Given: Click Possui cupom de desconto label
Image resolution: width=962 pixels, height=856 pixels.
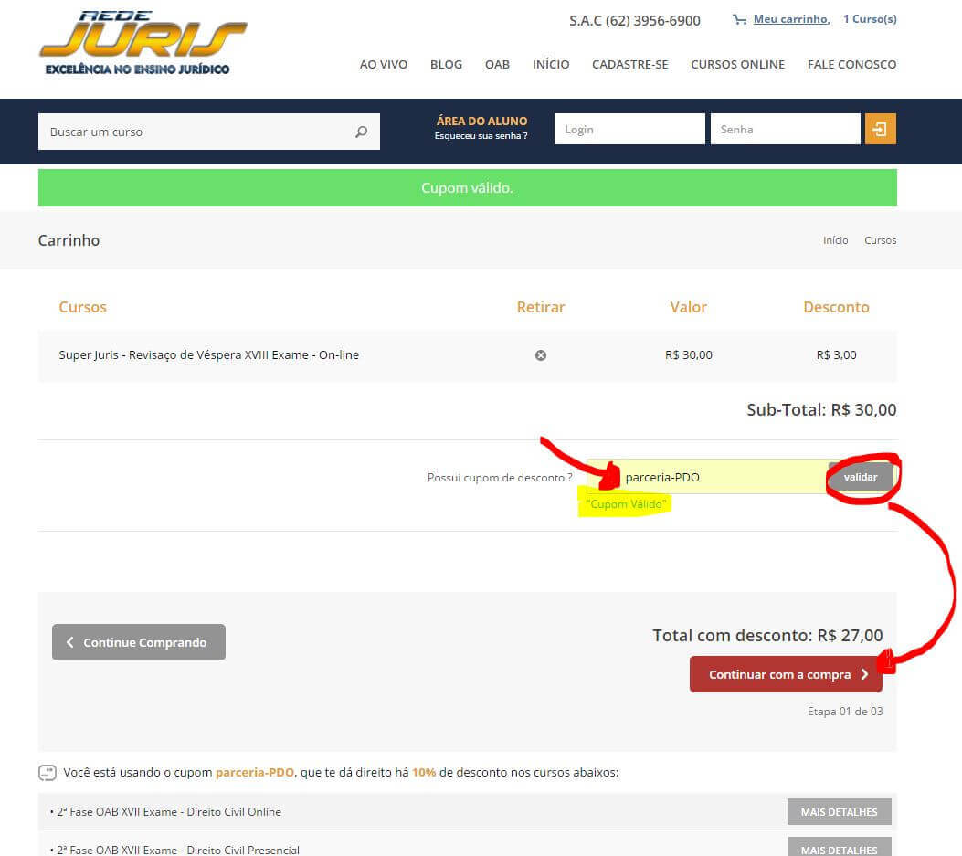Looking at the screenshot, I should pyautogui.click(x=500, y=478).
